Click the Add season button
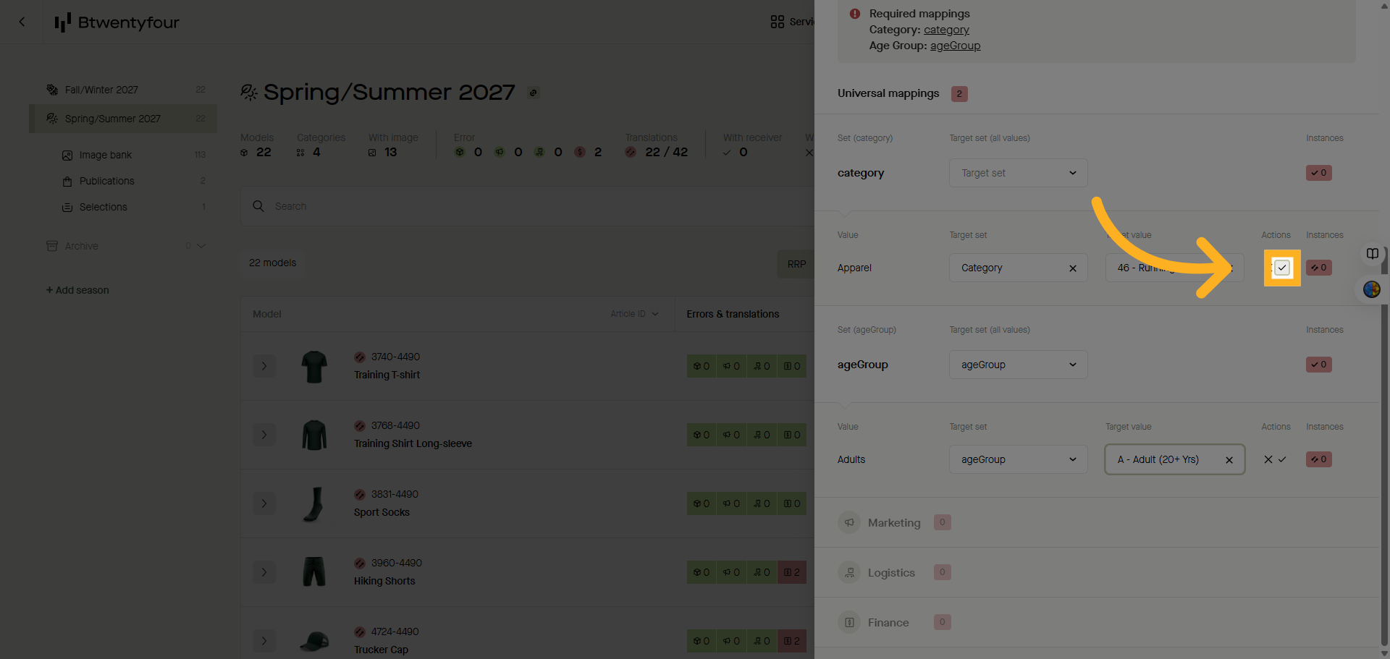Screen dimensions: 1390x659 coord(77,289)
